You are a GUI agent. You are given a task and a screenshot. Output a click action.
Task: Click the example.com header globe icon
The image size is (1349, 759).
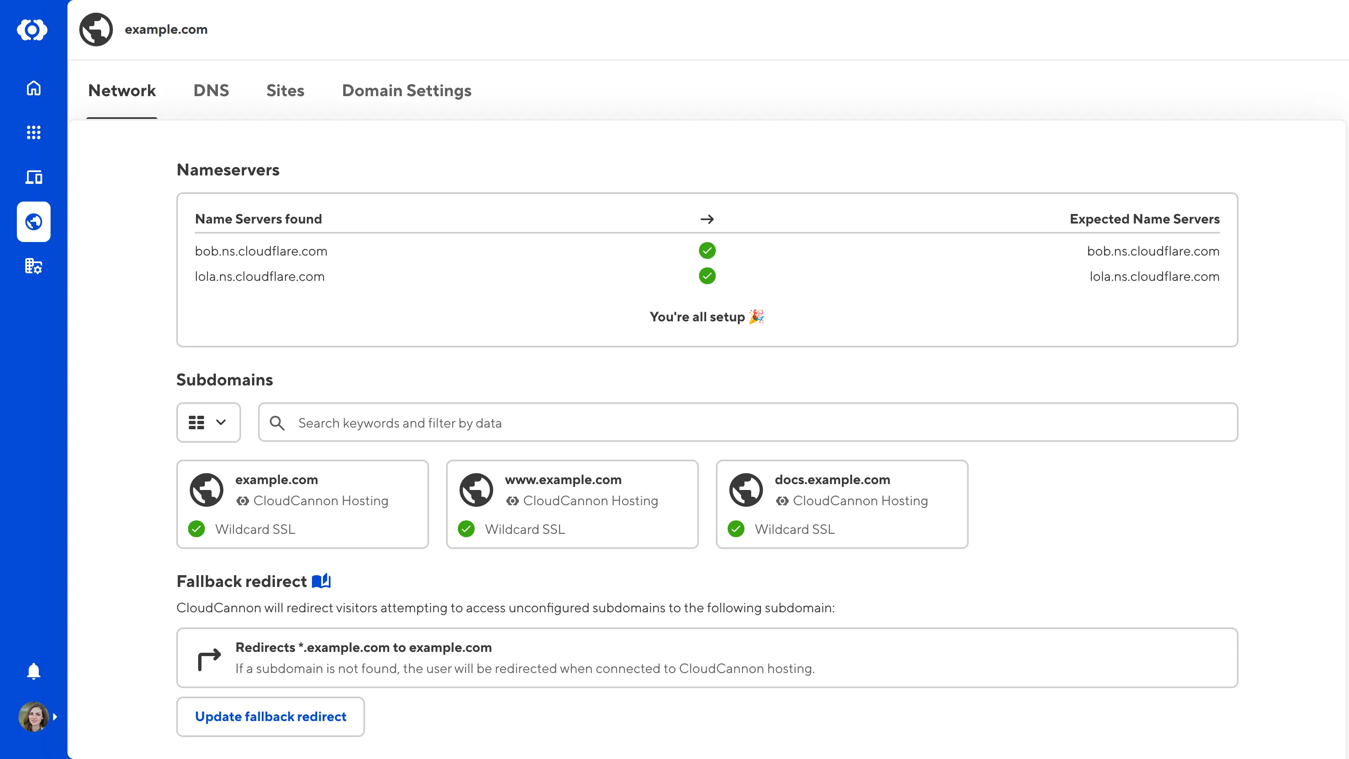click(97, 30)
